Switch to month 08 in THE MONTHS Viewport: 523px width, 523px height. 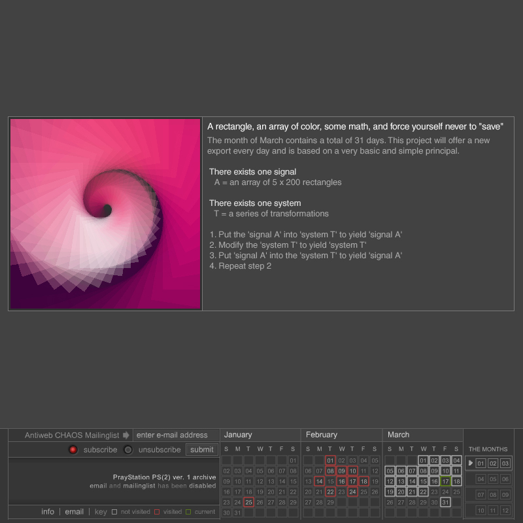click(x=493, y=495)
